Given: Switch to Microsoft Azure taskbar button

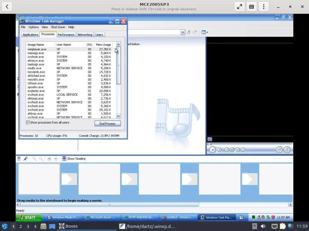Looking at the screenshot, I should [101, 217].
